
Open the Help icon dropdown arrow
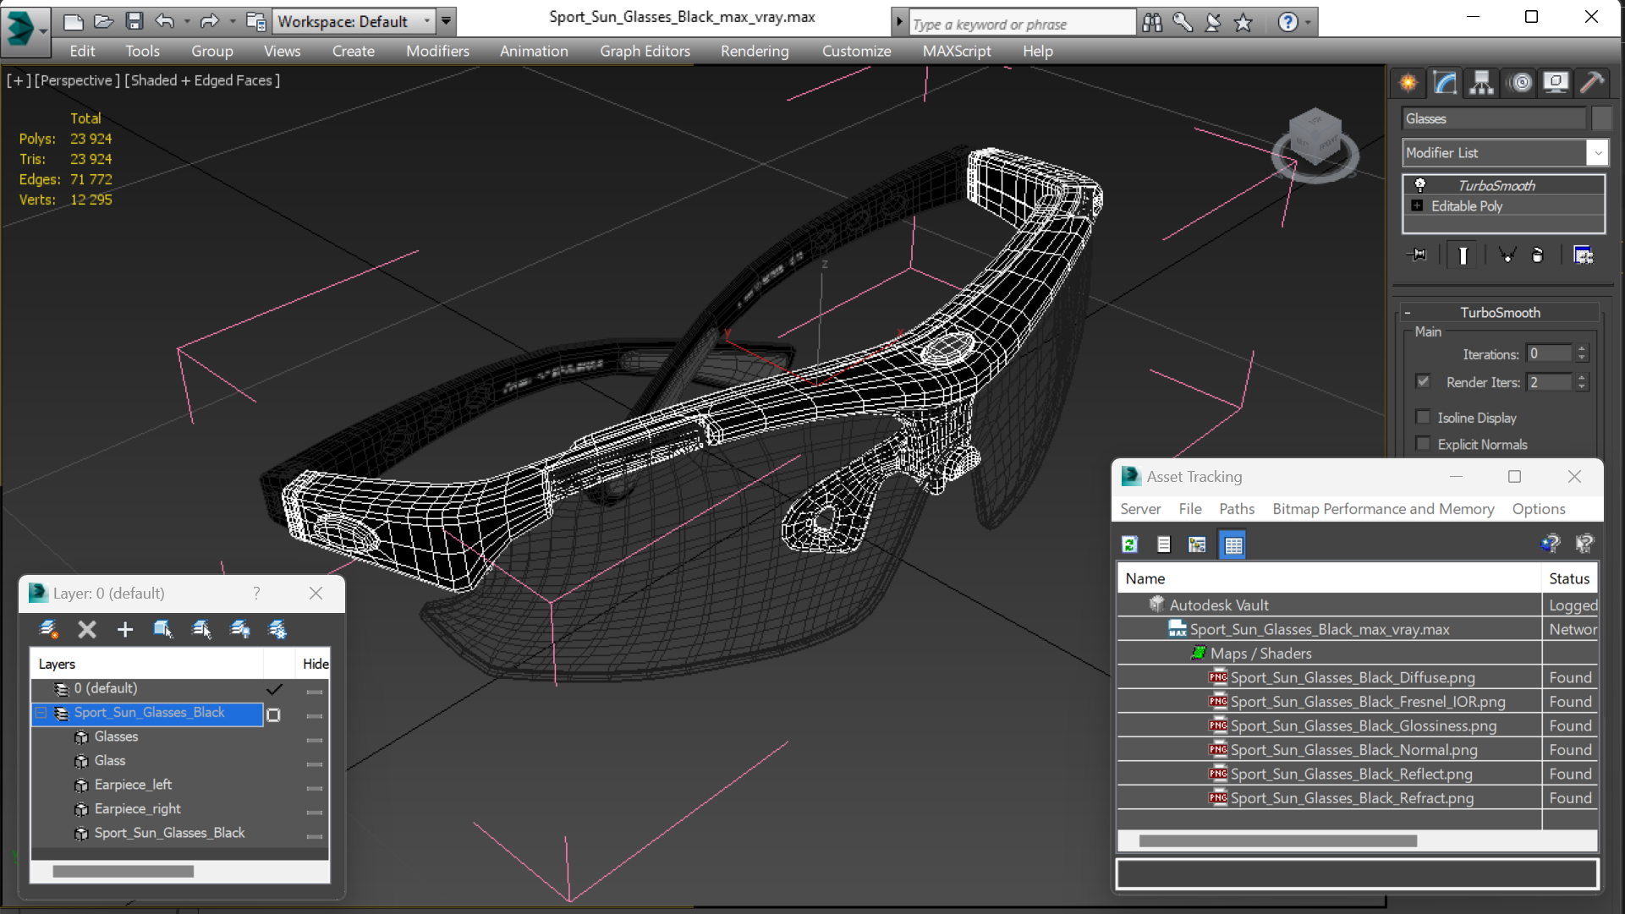1309,23
